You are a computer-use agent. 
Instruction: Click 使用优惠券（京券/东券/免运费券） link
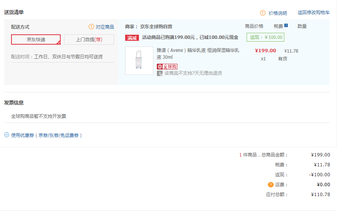point(47,135)
